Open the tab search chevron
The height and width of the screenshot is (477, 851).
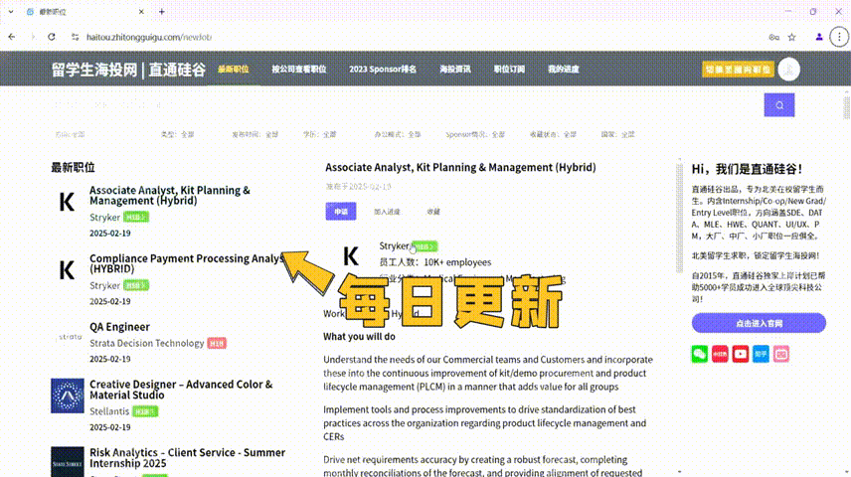(x=10, y=11)
